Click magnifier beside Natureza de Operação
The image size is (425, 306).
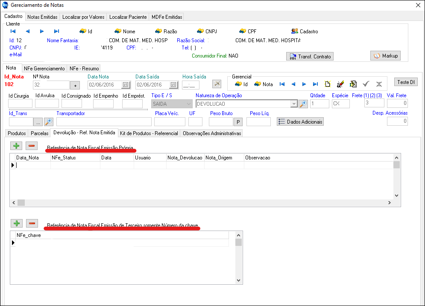point(303,104)
